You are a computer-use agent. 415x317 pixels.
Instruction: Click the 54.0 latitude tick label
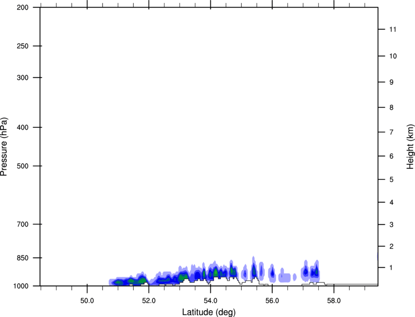click(211, 301)
